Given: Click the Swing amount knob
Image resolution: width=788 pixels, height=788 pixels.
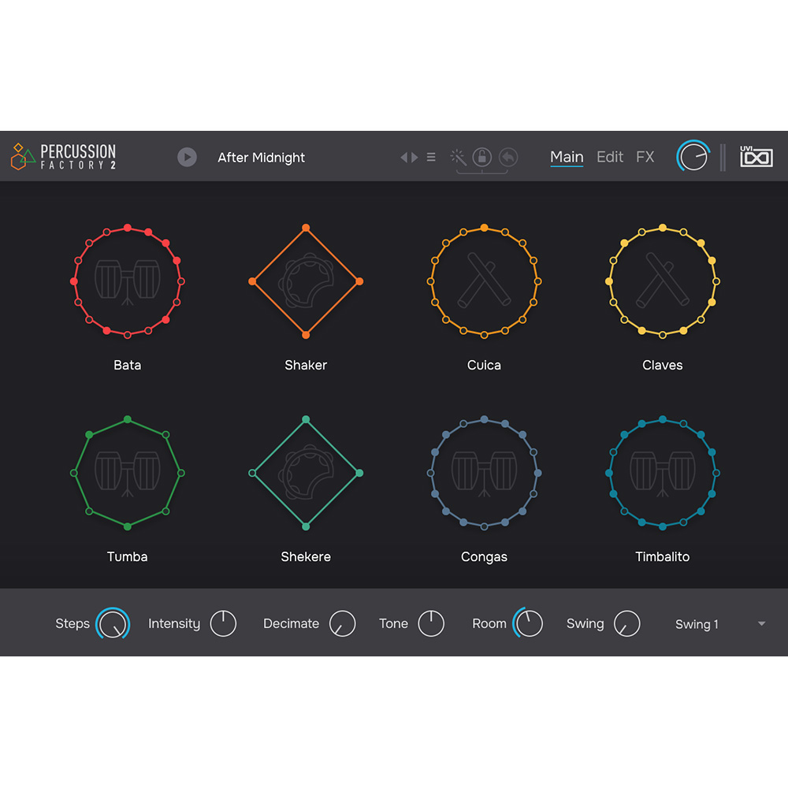Looking at the screenshot, I should click(627, 623).
